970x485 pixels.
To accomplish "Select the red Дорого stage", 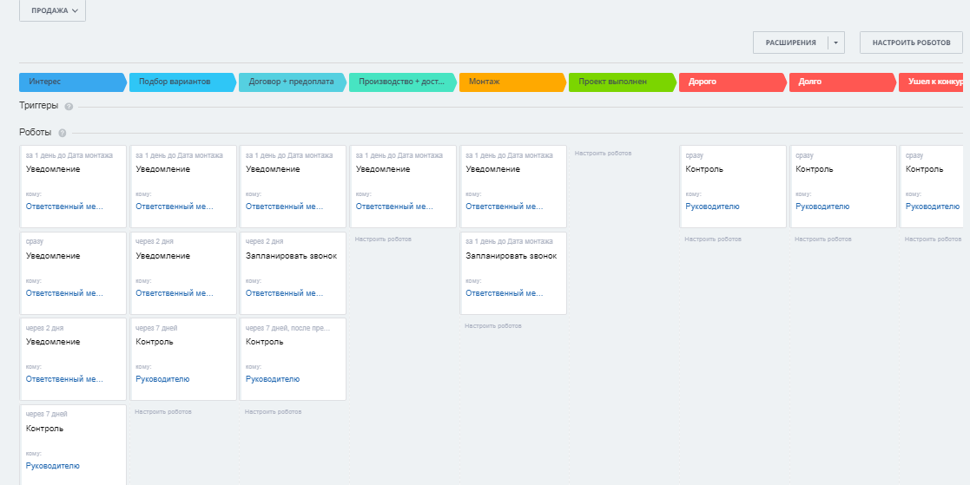I will tap(731, 82).
